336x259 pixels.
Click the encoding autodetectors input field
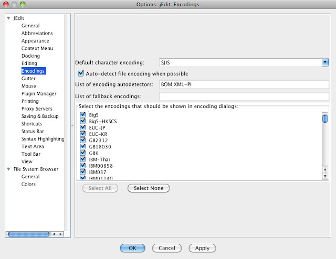coord(244,84)
